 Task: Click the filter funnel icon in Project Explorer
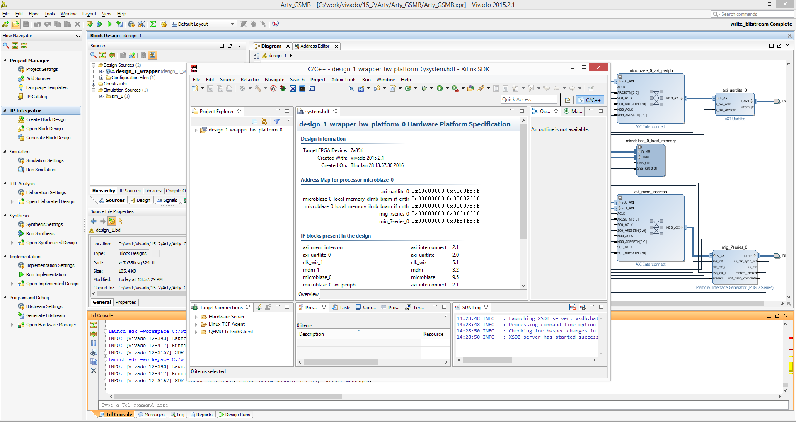pos(277,121)
